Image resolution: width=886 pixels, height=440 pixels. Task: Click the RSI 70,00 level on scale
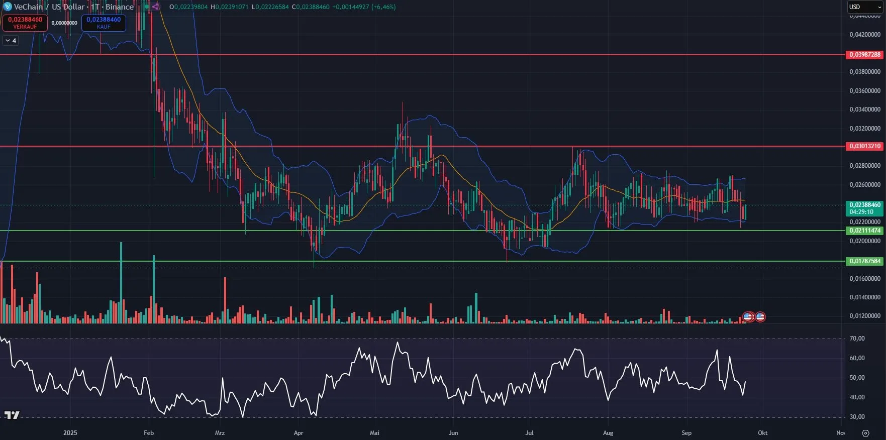pos(857,339)
